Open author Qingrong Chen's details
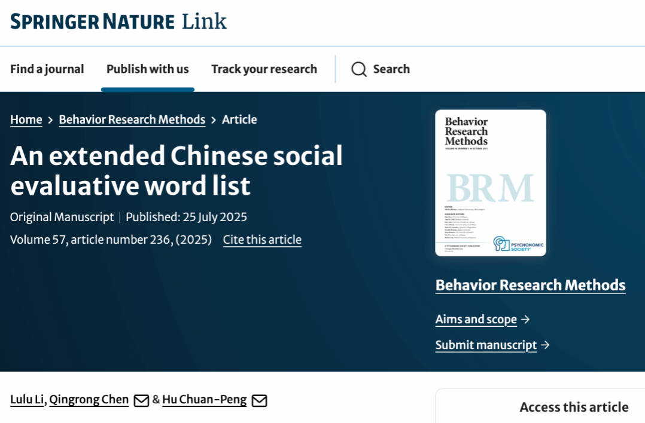 [x=89, y=400]
